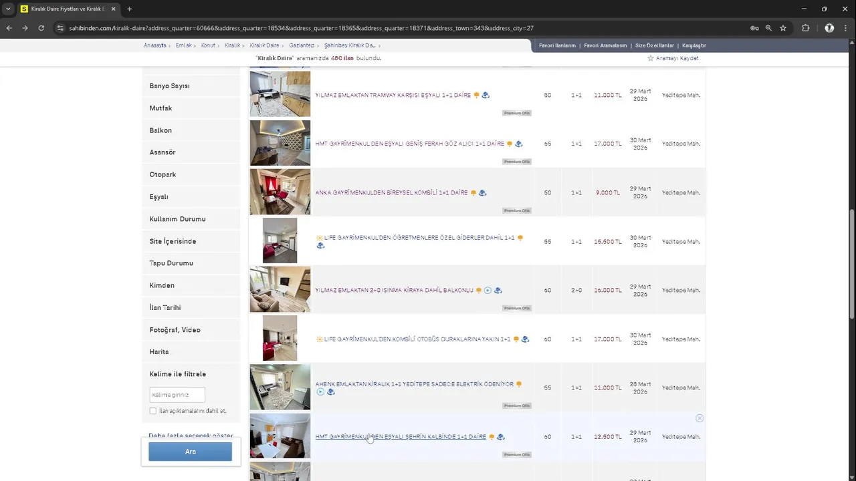Viewport: 856px width, 481px height.
Task: Open the browser extensions puzzle icon
Action: [x=805, y=28]
